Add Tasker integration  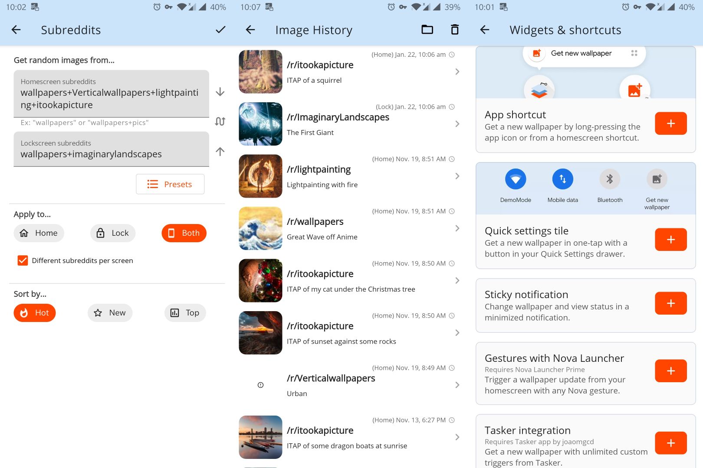click(671, 443)
